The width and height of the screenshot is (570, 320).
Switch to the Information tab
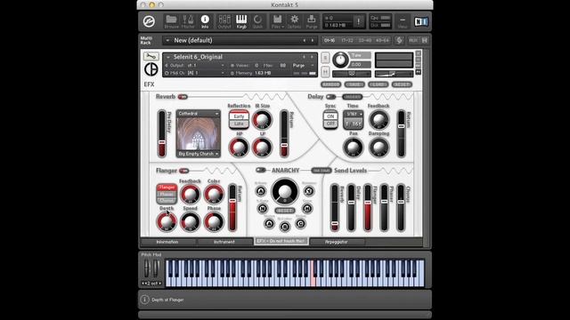167,242
